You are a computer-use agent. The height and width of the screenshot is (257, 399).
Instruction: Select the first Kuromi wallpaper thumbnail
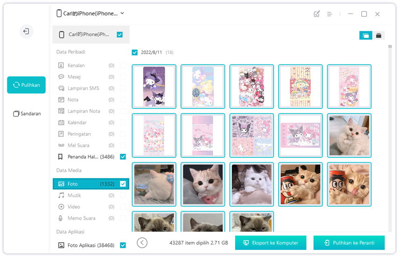tap(154, 87)
